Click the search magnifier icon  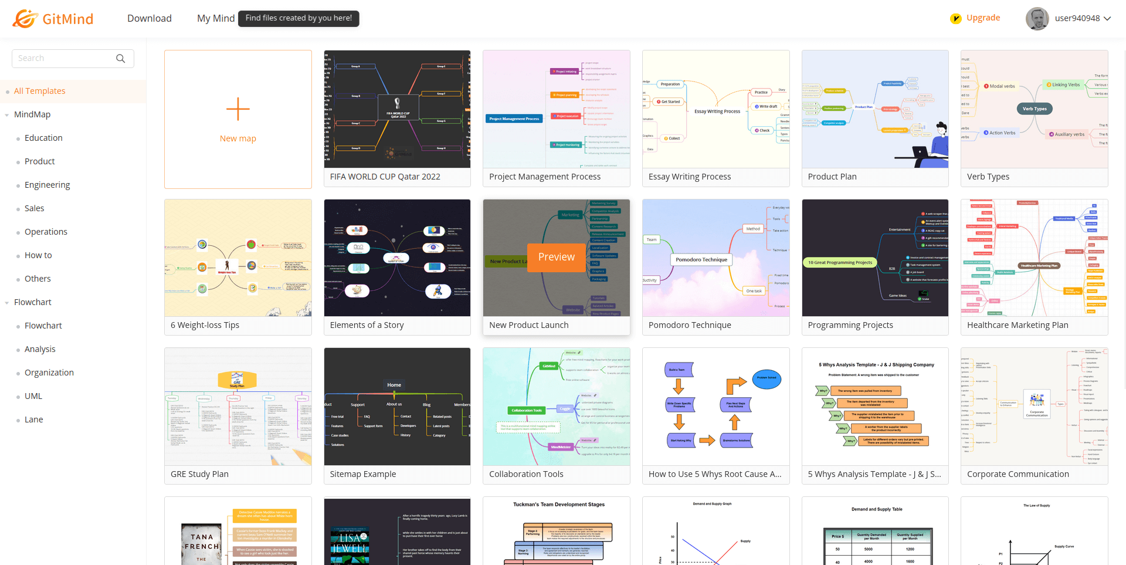(x=121, y=58)
